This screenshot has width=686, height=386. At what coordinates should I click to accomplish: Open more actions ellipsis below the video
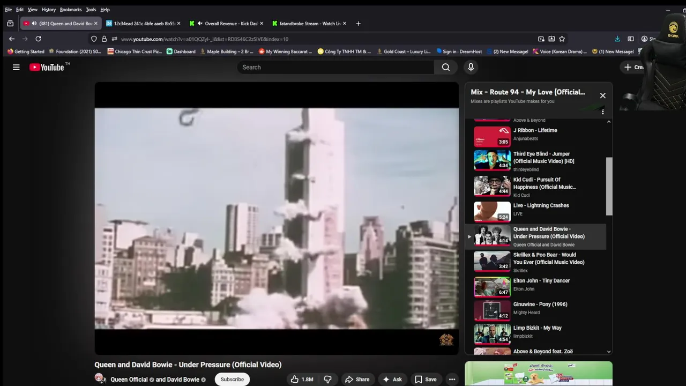click(452, 379)
